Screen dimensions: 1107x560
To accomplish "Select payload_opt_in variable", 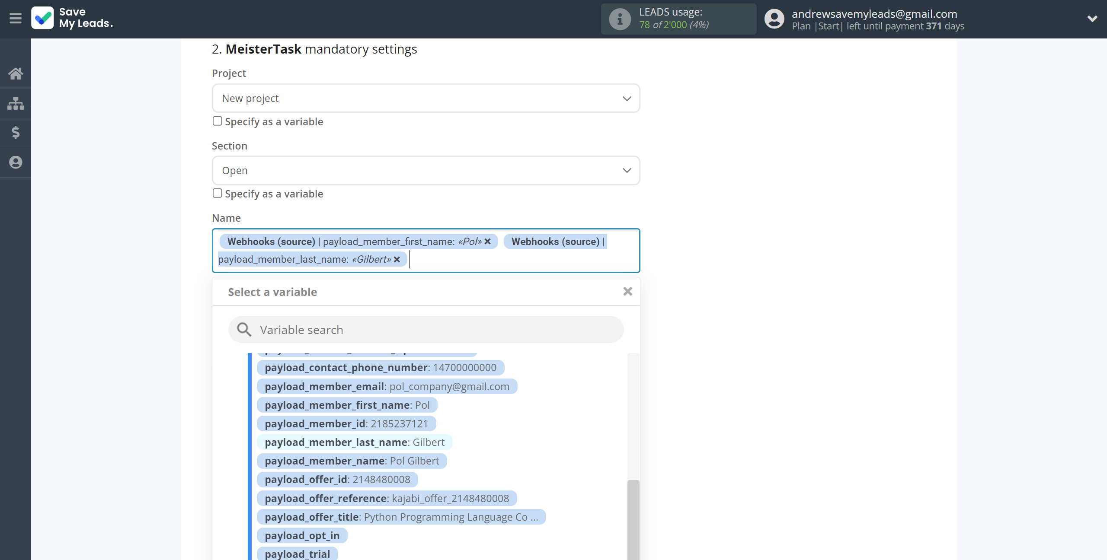I will [302, 535].
